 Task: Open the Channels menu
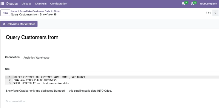click(41, 4)
